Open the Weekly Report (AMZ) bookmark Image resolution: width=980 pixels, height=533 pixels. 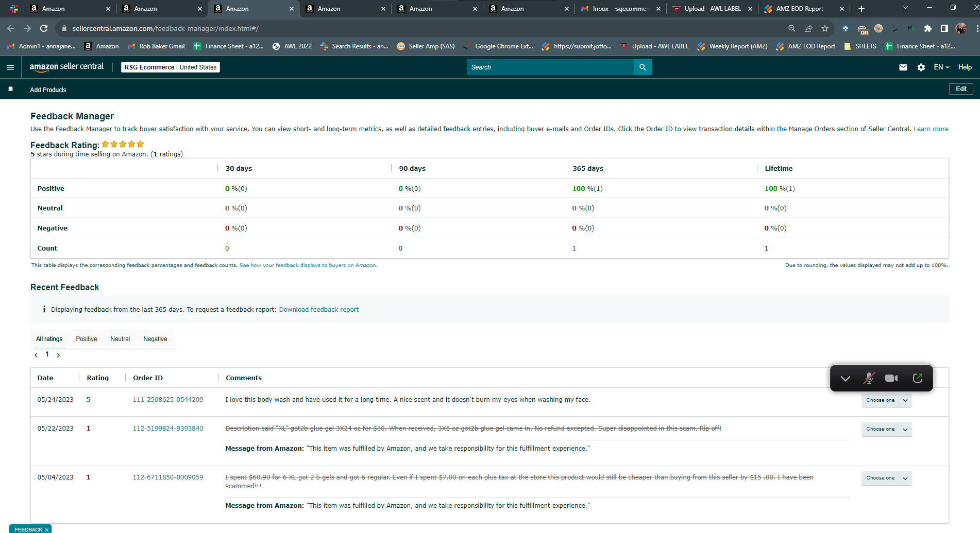tap(732, 46)
